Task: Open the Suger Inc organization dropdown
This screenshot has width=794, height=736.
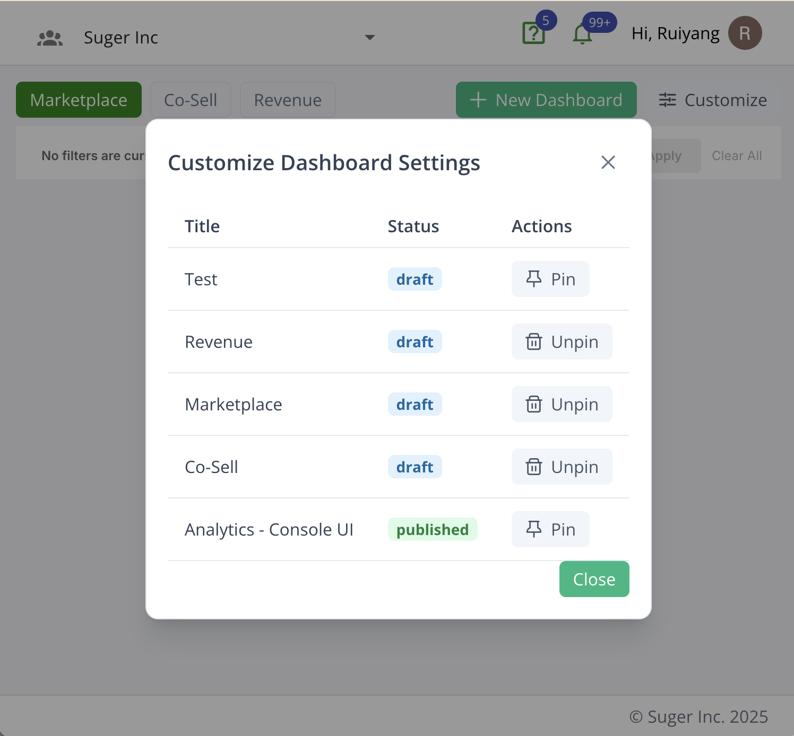Action: (120, 37)
